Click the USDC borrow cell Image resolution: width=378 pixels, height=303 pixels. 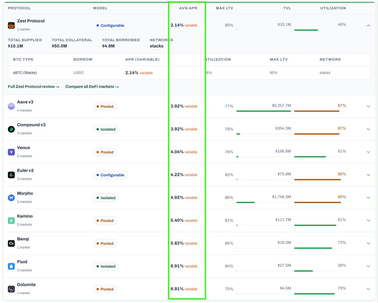pos(78,73)
